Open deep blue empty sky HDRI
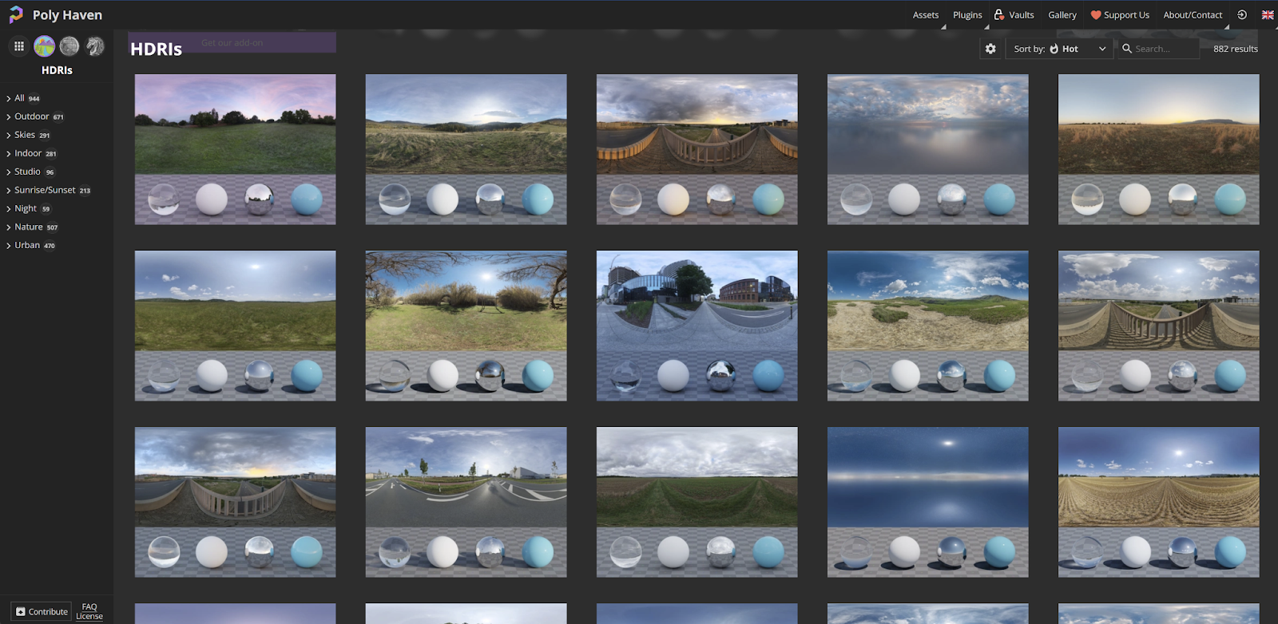This screenshot has height=624, width=1278. pos(927,502)
